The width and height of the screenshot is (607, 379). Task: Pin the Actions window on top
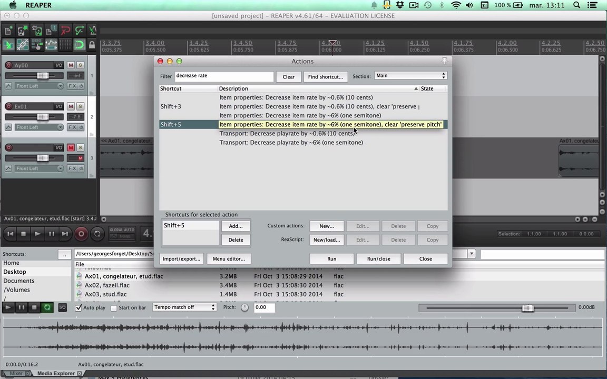[x=444, y=61]
